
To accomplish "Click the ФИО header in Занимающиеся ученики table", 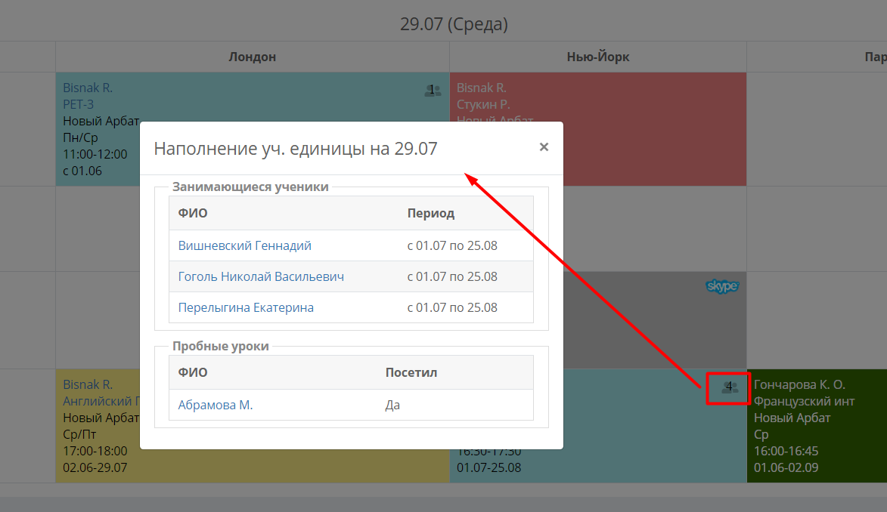I will [193, 214].
